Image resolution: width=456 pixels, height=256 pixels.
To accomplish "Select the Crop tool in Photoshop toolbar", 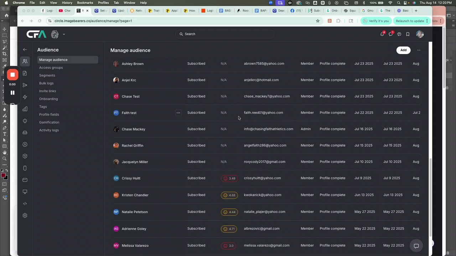I will (x=5, y=54).
